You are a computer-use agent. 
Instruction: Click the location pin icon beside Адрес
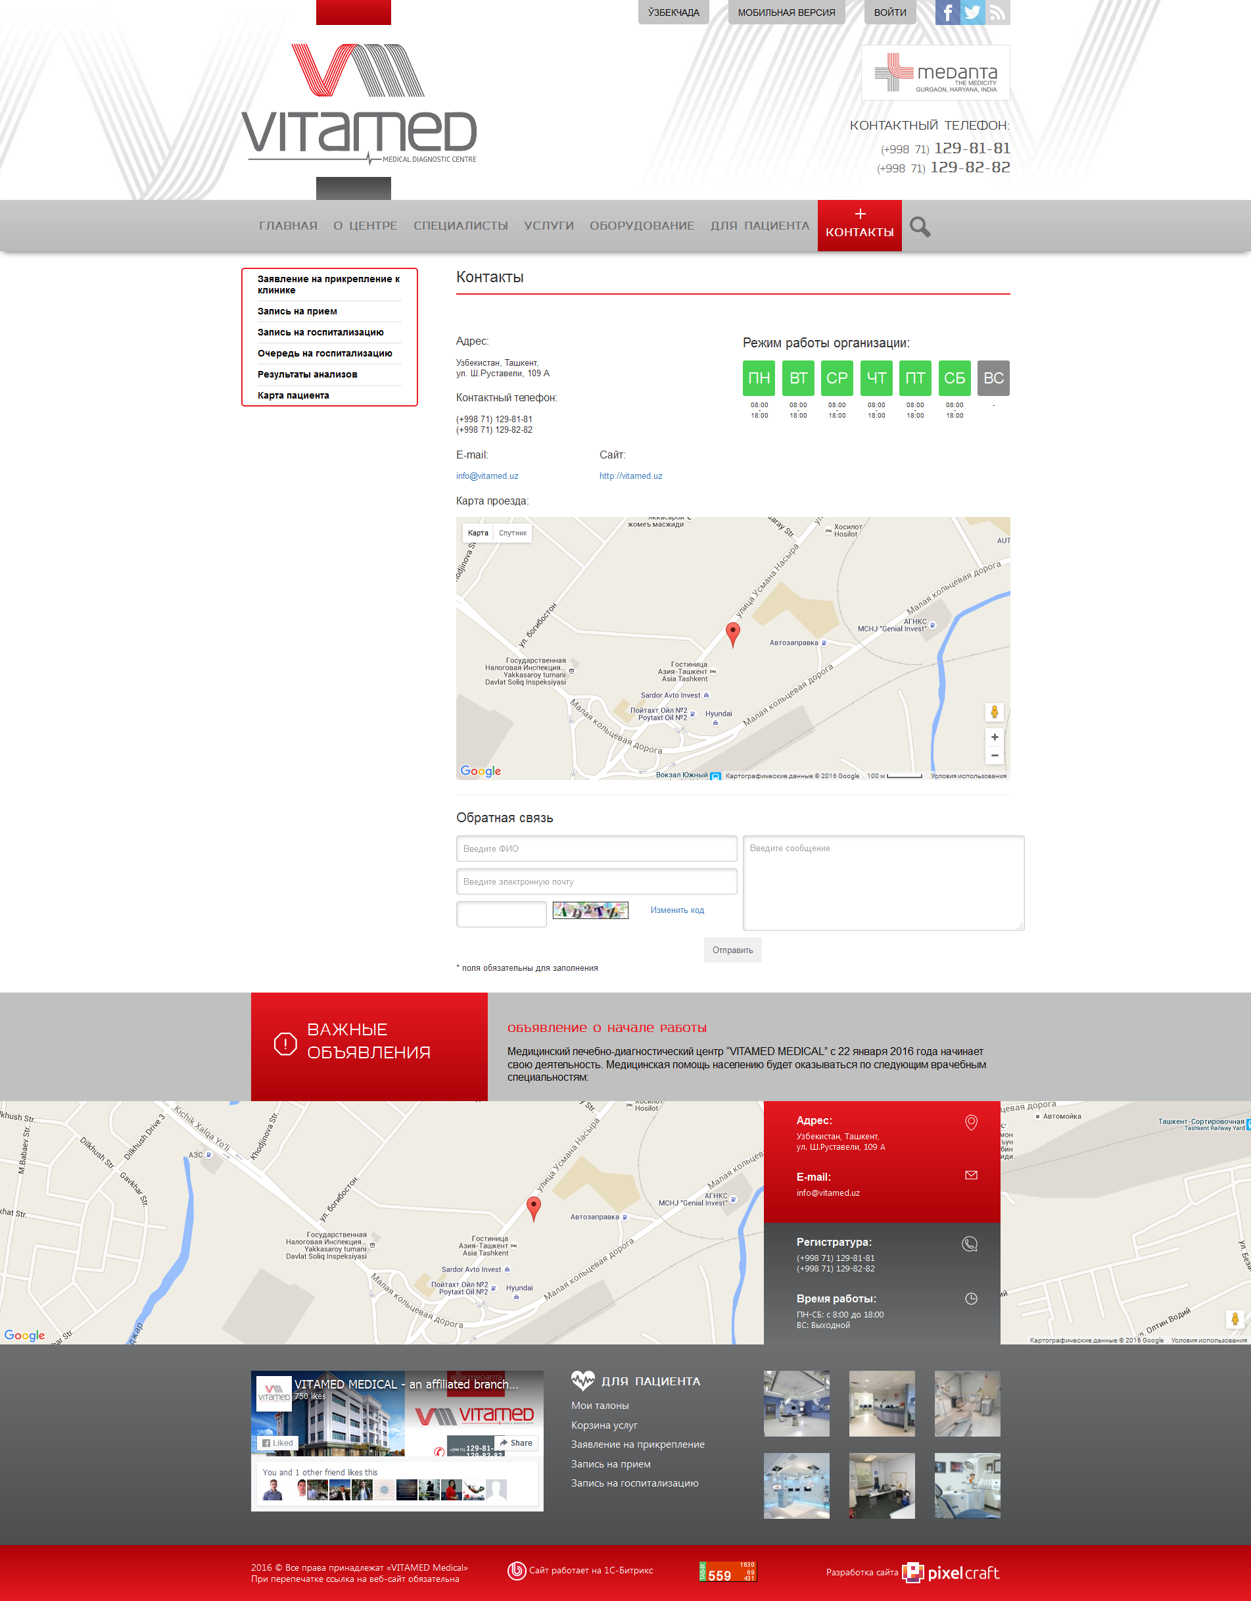click(971, 1122)
